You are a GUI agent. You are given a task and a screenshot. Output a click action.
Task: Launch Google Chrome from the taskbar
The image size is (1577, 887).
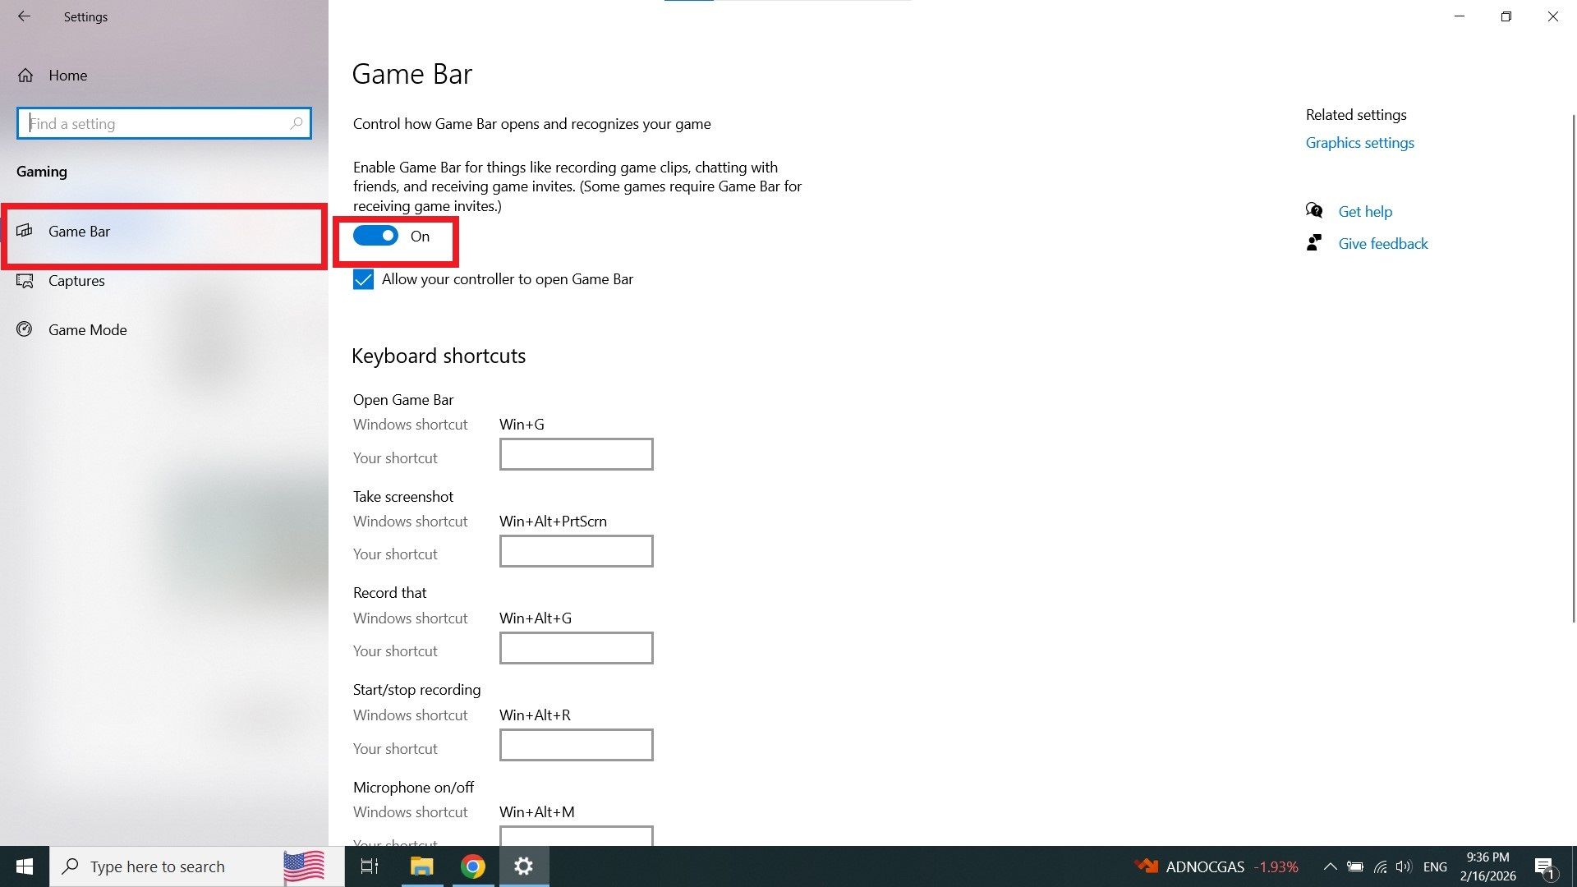[x=473, y=866]
